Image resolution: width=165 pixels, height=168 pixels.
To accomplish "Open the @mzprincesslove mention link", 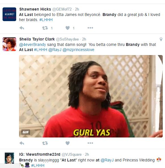I will point(78,50).
